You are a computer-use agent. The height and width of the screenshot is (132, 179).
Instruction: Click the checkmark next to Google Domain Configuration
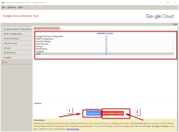(106, 36)
